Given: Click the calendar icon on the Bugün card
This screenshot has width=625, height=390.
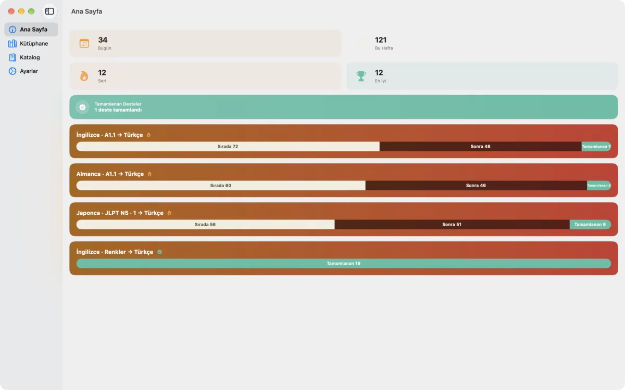Looking at the screenshot, I should pos(84,43).
